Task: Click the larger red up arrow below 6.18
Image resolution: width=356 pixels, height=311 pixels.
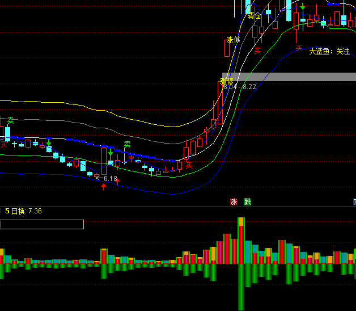Action: [x=104, y=187]
